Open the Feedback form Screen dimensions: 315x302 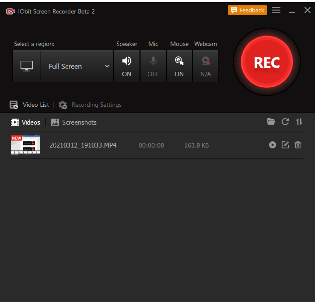(x=247, y=10)
